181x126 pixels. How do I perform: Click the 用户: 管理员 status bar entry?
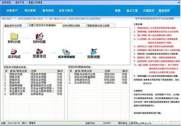coord(29,123)
